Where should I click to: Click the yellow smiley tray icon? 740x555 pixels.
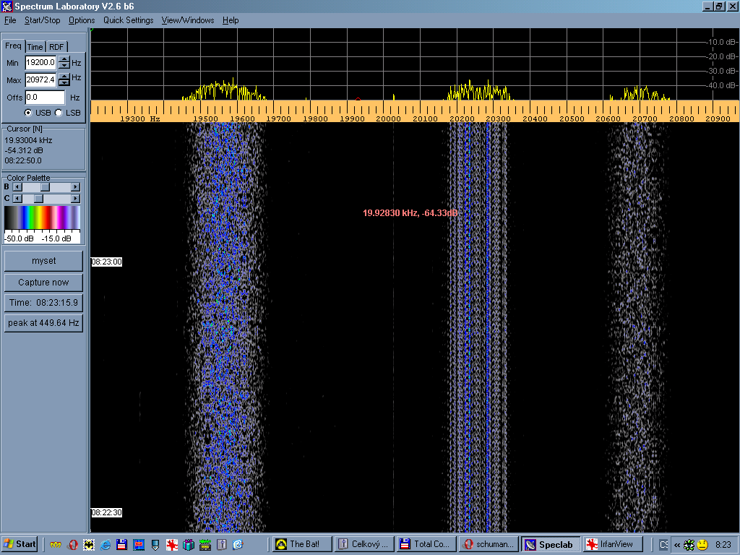pos(702,545)
